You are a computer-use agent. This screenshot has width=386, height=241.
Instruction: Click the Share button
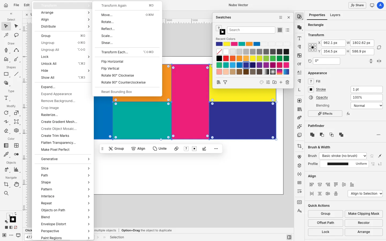point(357,5)
